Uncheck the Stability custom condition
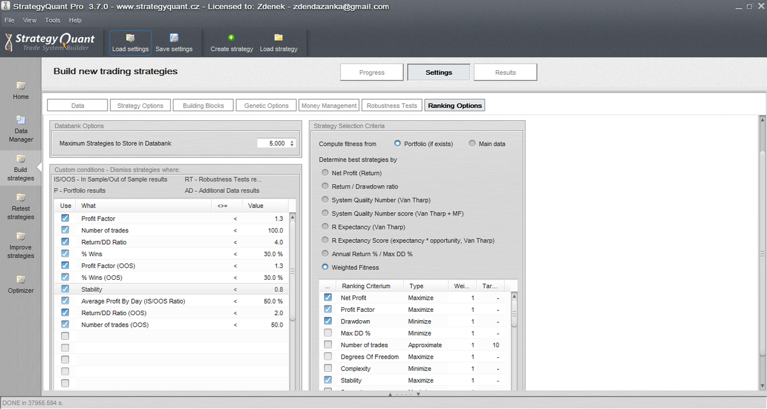The height and width of the screenshot is (409, 767). click(65, 289)
